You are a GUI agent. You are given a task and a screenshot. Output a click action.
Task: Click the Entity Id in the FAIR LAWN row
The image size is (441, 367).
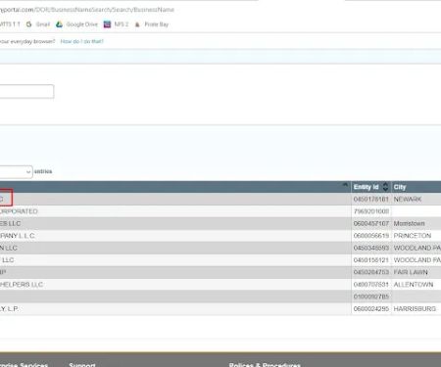371,272
